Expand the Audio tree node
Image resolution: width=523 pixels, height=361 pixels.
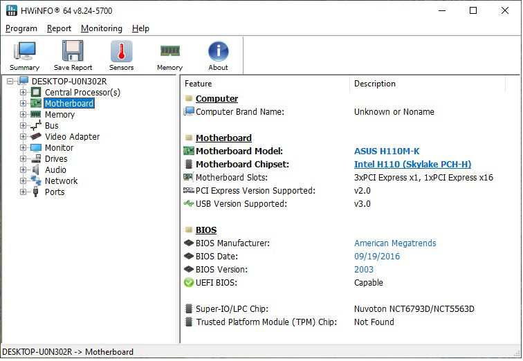coord(23,169)
